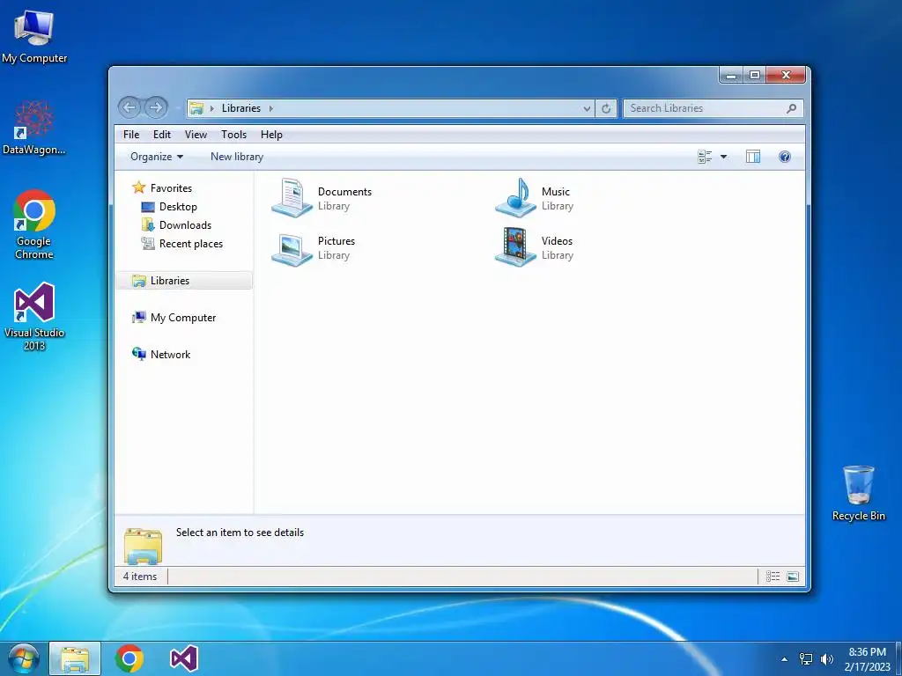Open the Pictures library icon

point(292,248)
